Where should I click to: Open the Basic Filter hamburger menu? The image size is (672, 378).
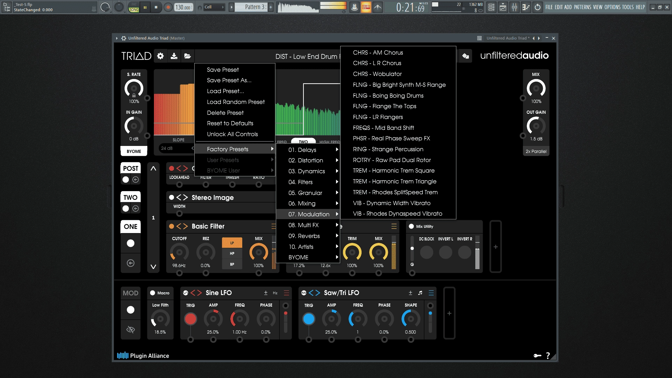273,226
